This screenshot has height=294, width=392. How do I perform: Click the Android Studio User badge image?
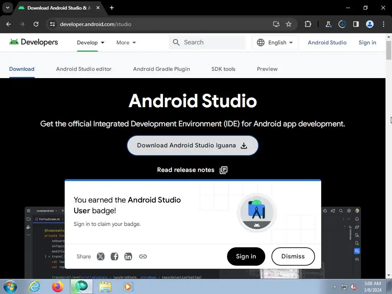pos(256,212)
